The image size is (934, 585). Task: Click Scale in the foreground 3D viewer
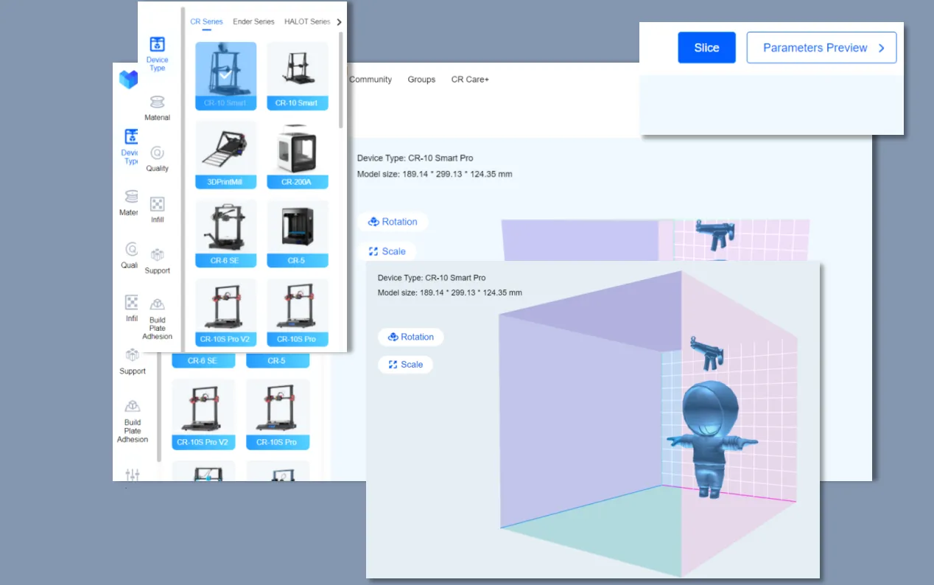click(x=405, y=365)
